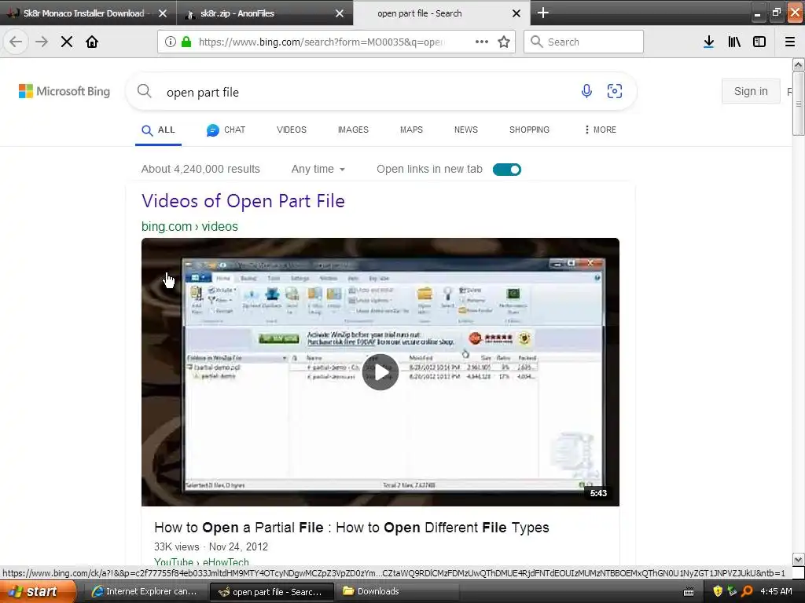This screenshot has height=603, width=805.
Task: Click the security shield tray icon
Action: (718, 591)
